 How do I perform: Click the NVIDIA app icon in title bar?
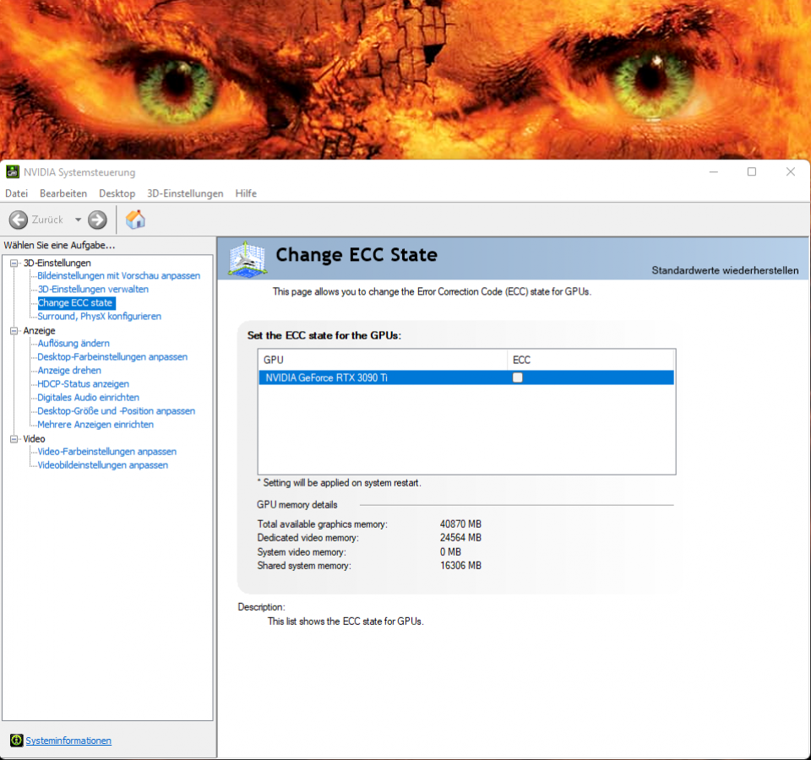13,171
